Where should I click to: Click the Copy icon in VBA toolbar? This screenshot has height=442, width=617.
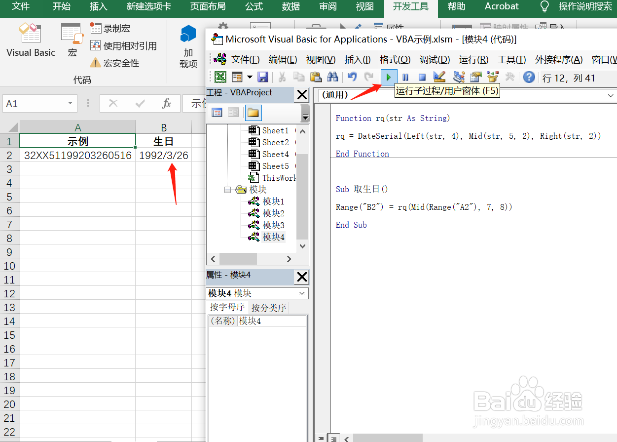click(299, 77)
